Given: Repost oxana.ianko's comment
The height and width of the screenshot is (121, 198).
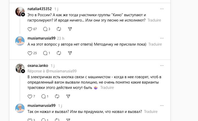Looking at the screenshot, I should click(57, 96).
